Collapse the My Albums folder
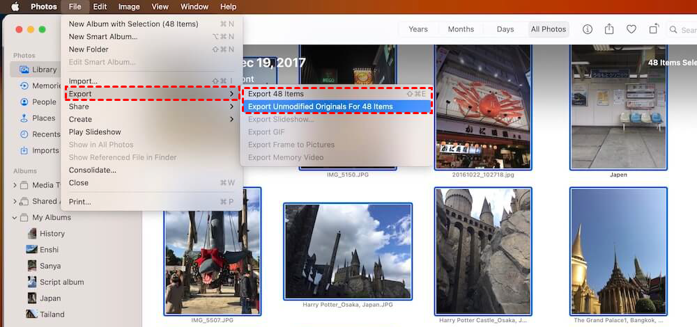Image resolution: width=697 pixels, height=327 pixels. point(15,217)
